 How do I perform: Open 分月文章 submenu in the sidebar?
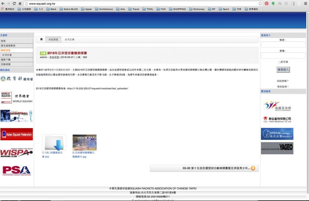(16, 55)
